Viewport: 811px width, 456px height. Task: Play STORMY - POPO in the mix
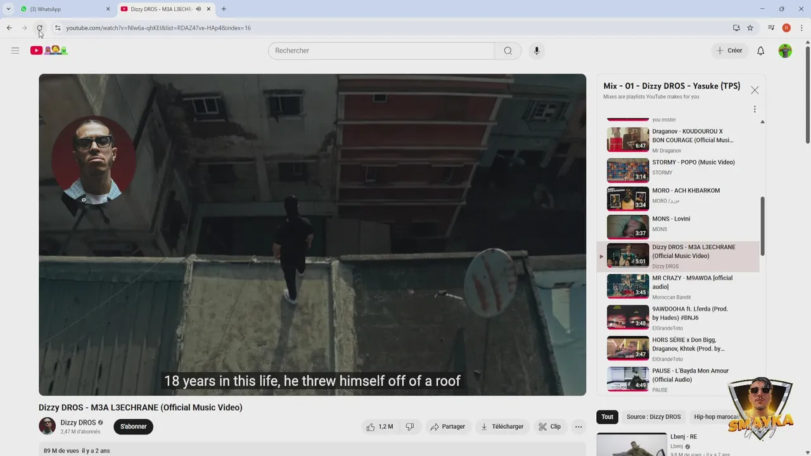pos(678,170)
